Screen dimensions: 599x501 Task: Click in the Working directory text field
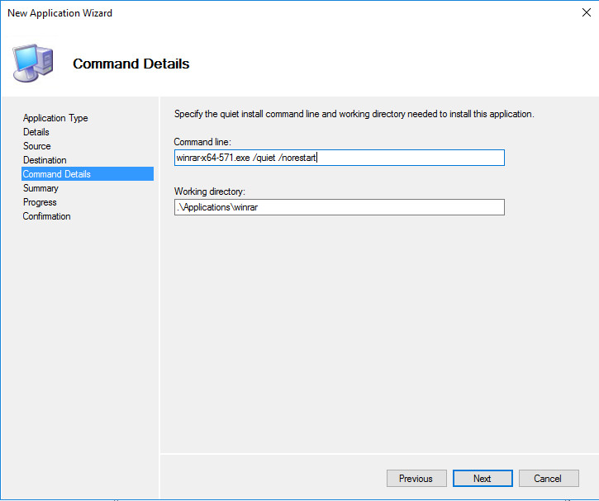point(340,207)
